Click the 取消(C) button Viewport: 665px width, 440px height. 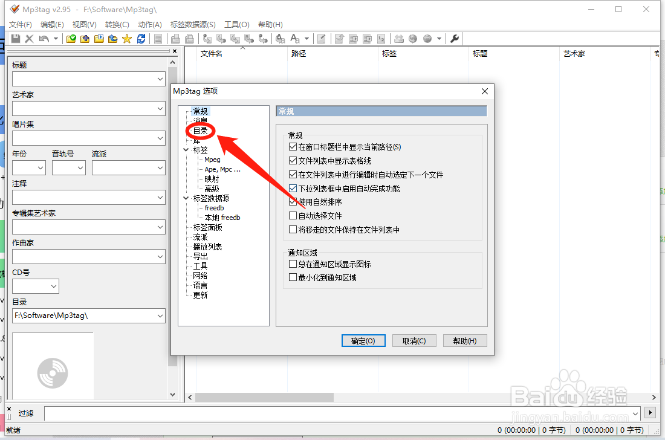pyautogui.click(x=414, y=340)
